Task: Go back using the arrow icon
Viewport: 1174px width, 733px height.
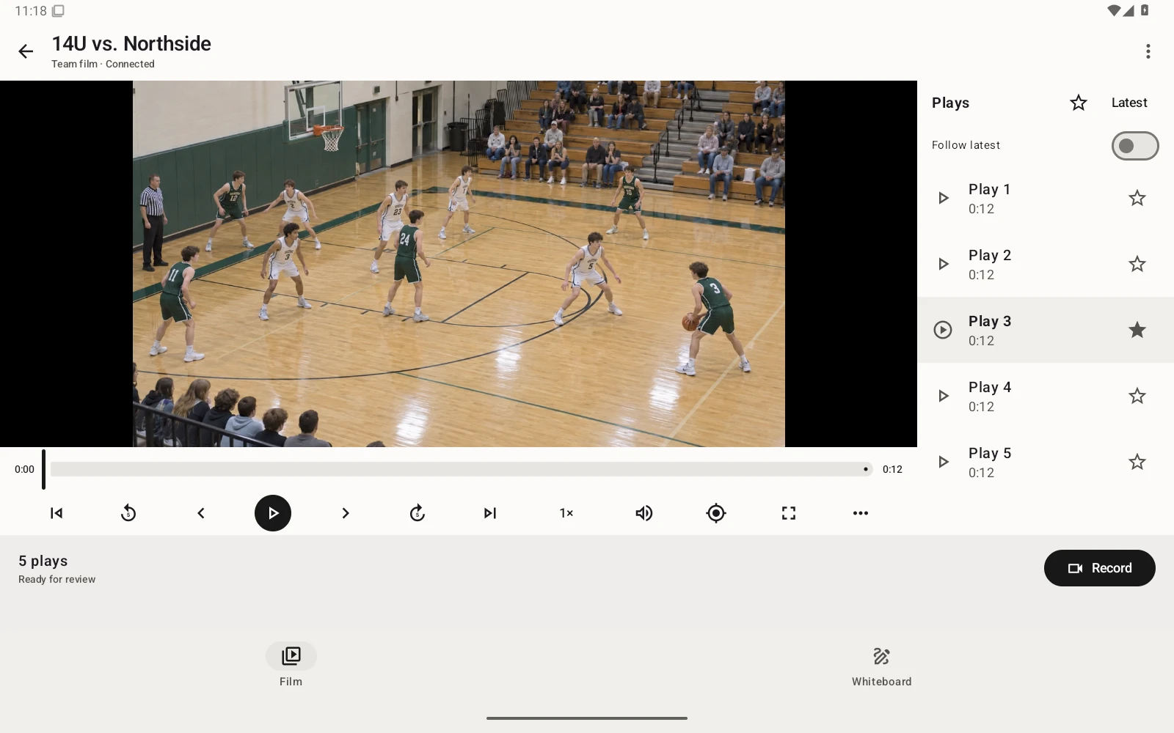Action: click(26, 51)
